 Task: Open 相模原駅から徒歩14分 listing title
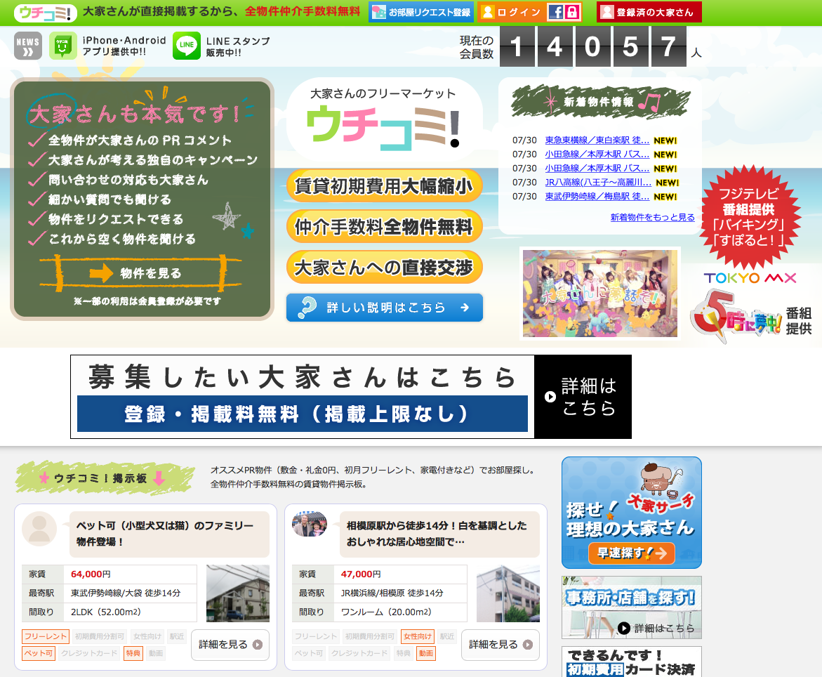tap(437, 533)
